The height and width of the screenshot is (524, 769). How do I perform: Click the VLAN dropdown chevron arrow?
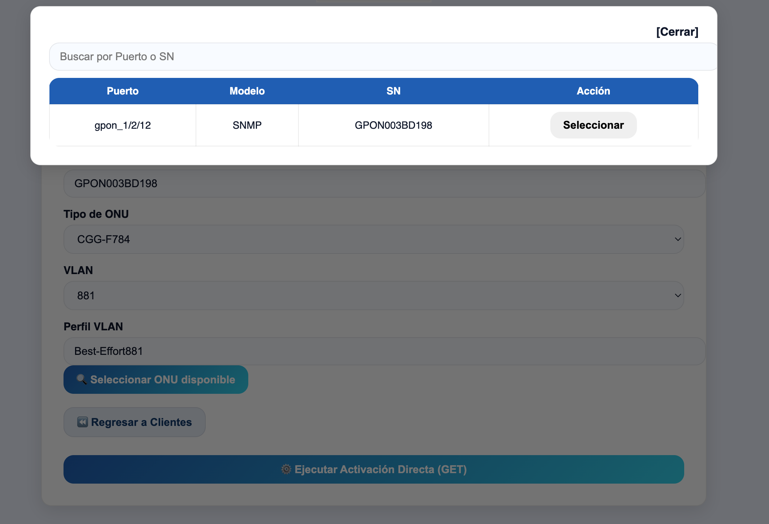tap(678, 296)
